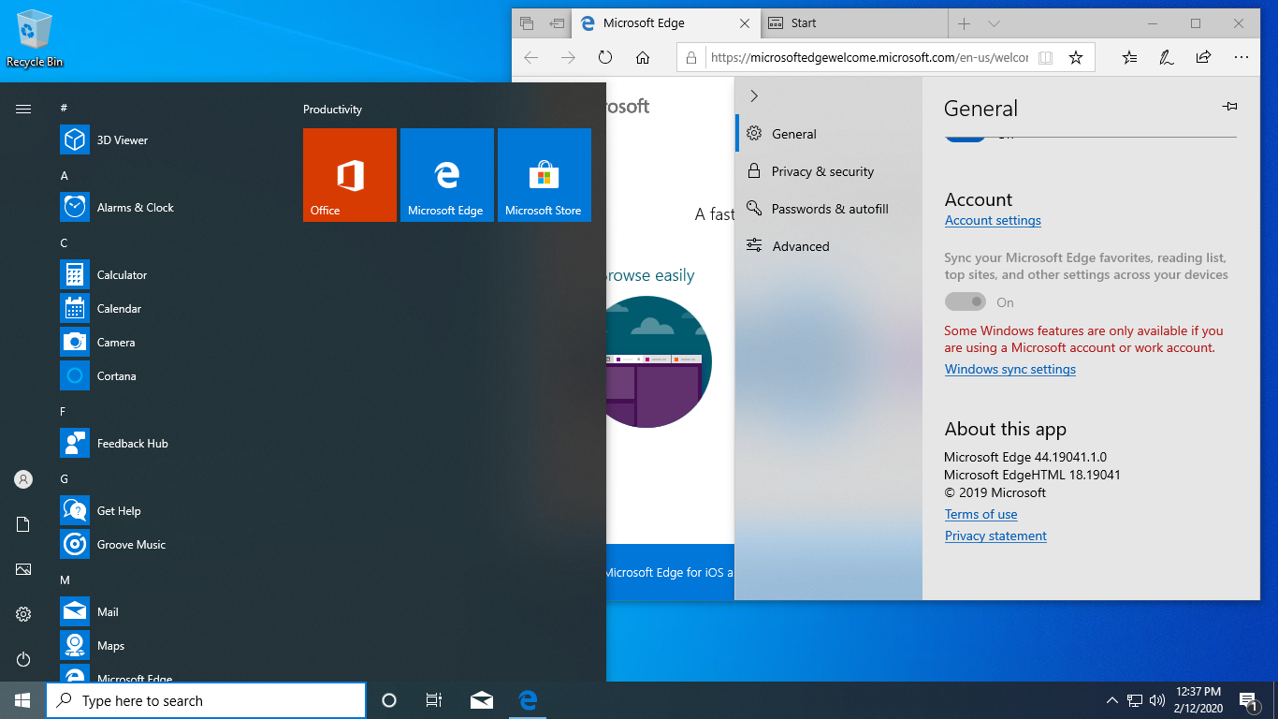Open Feedback Hub

point(168,444)
